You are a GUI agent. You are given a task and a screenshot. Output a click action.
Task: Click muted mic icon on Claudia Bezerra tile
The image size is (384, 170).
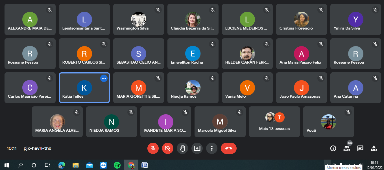tap(213, 10)
